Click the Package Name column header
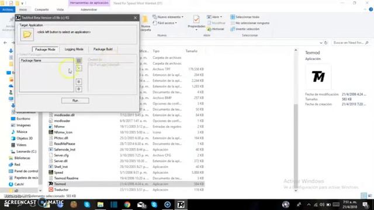 (x=47, y=61)
